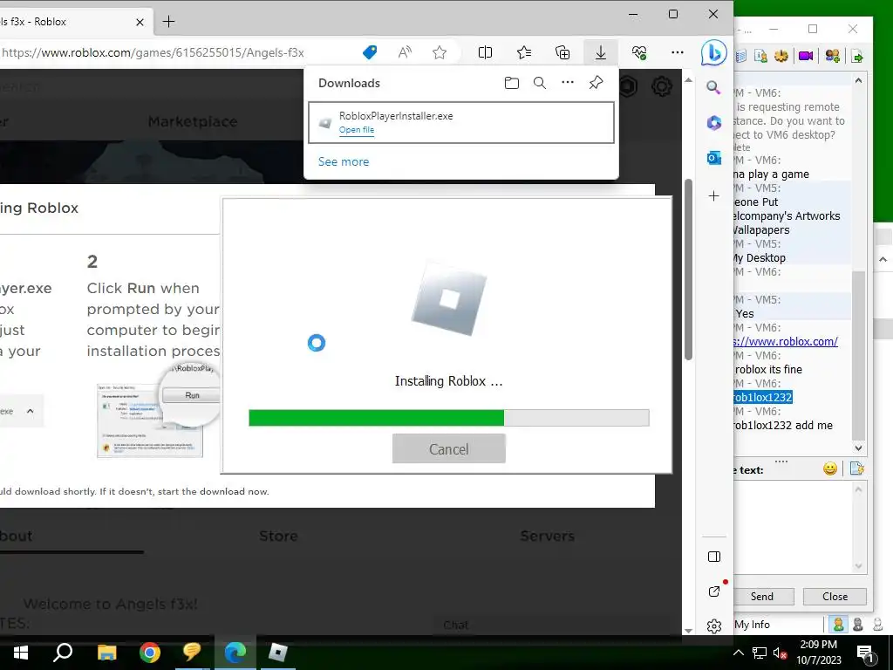
Task: Open remote assistance gear icon in chat
Action: pos(781,56)
